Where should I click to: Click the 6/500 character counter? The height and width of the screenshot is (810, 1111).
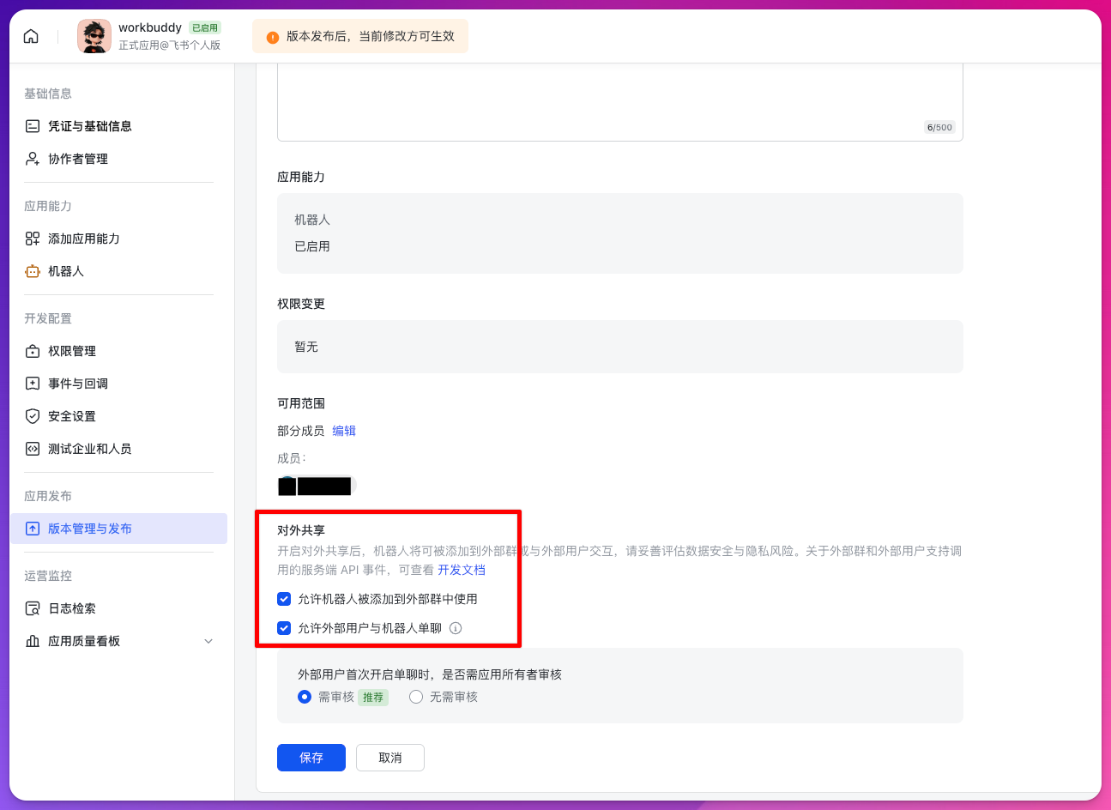[939, 127]
